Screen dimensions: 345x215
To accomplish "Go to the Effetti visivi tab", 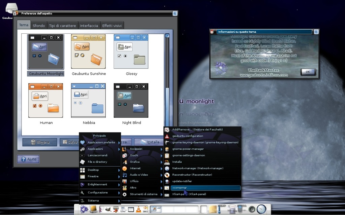I will pyautogui.click(x=112, y=26).
